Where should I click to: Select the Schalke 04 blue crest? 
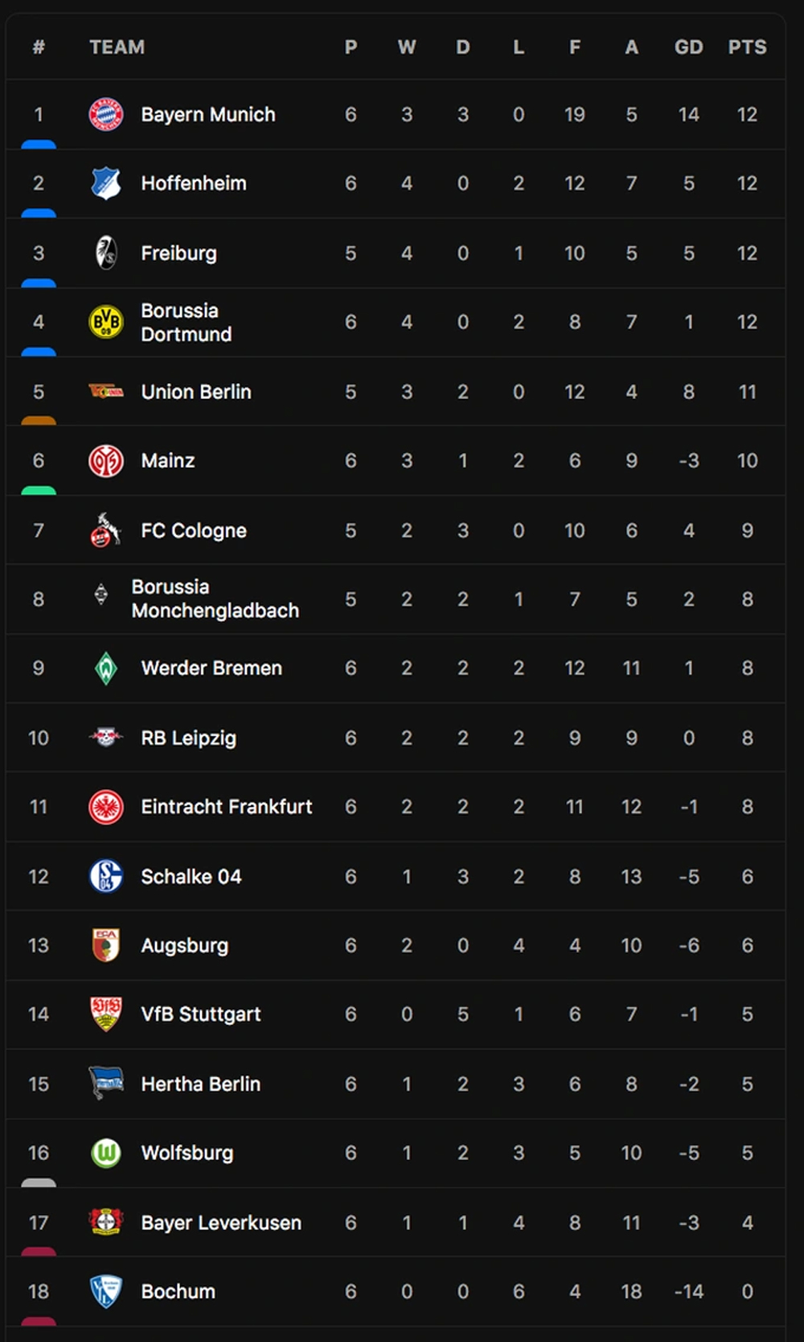(106, 876)
